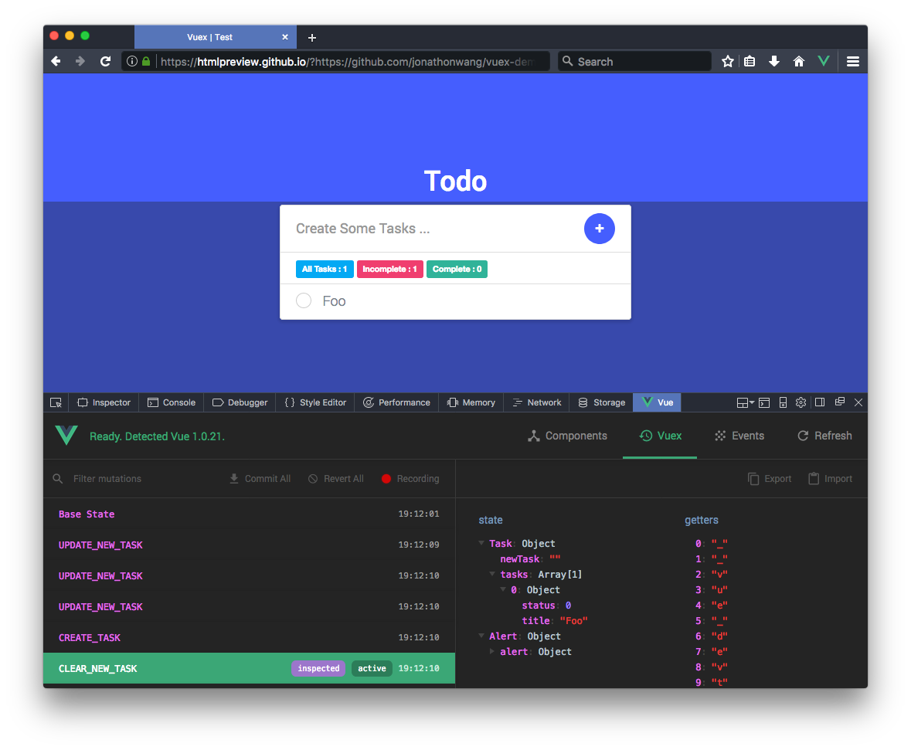The width and height of the screenshot is (911, 750).
Task: Import a Vuex state
Action: 830,479
